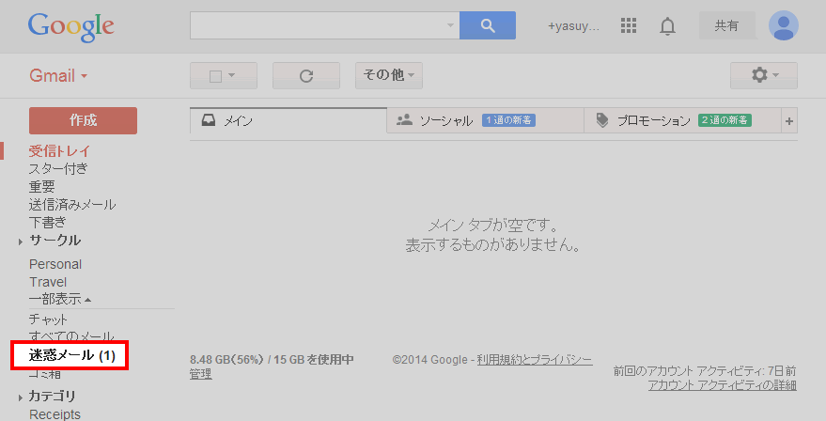Open the notifications bell
Image resolution: width=826 pixels, height=421 pixels.
[x=667, y=26]
